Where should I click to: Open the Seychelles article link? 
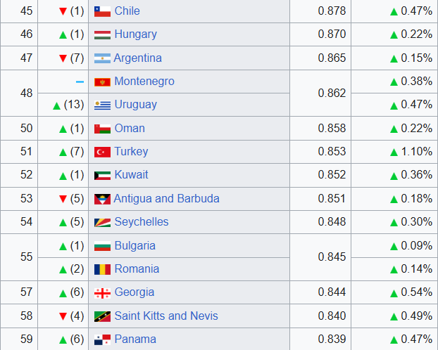coord(142,222)
